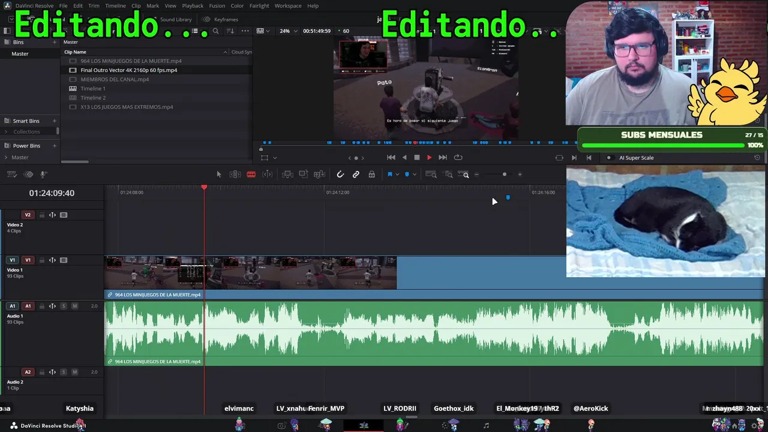Toggle Auto Track Selector on Video 1

pos(52,260)
